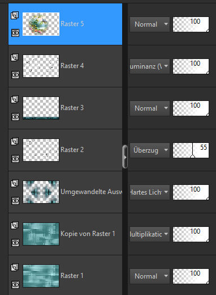
Task: Select the Raster 2 layer thumbnail
Action: tap(41, 150)
